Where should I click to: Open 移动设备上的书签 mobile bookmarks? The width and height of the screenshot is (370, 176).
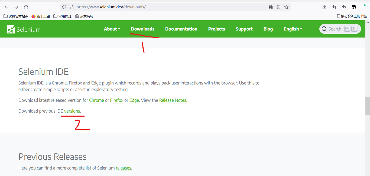352,16
